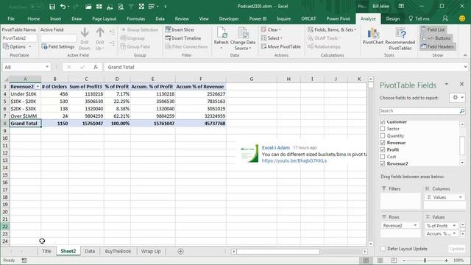
Task: Click the Insert Slicer icon
Action: tap(168, 29)
